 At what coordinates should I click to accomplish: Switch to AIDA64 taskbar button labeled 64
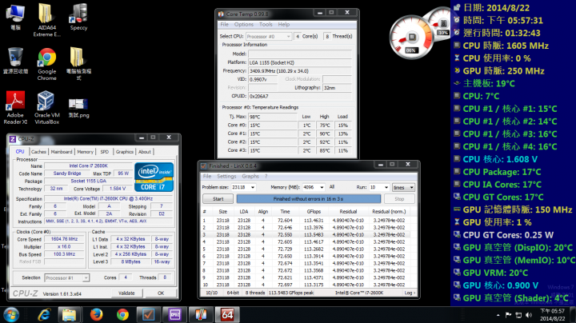click(227, 315)
